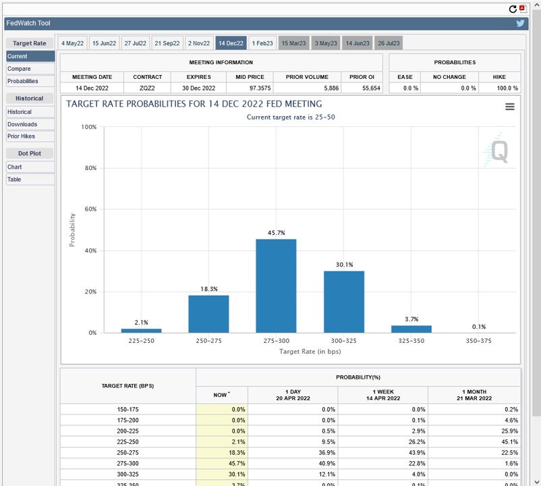541x486 pixels.
Task: Click the refresh icon at top right
Action: tap(513, 9)
